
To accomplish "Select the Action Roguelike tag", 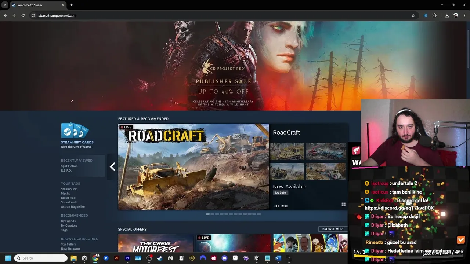I will (73, 207).
